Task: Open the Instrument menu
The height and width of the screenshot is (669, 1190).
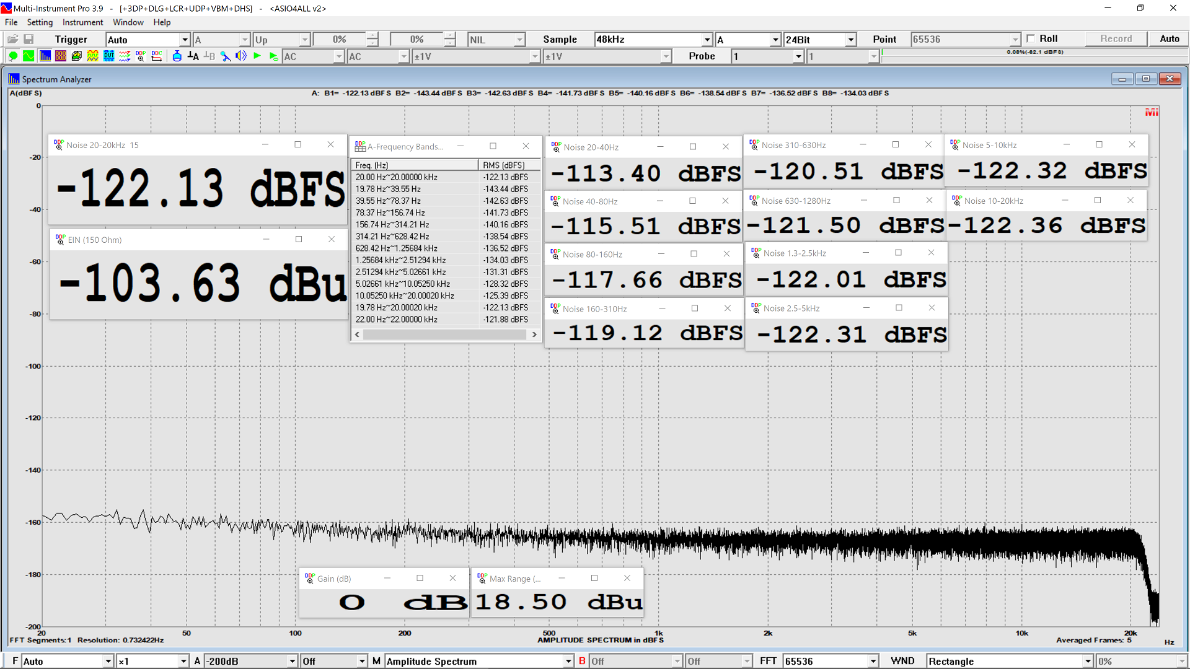Action: tap(82, 22)
